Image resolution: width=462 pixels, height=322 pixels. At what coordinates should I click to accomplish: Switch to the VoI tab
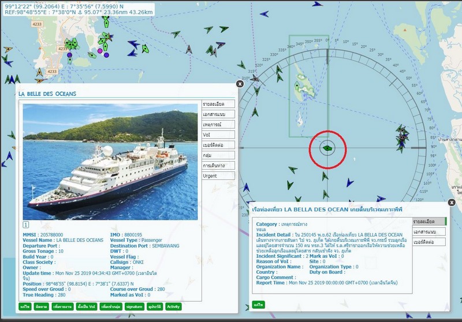[x=218, y=135]
